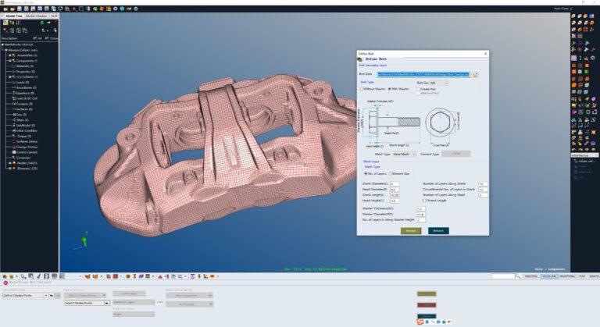Select Connector in the model tree
This screenshot has height=327, width=600.
tap(23, 158)
